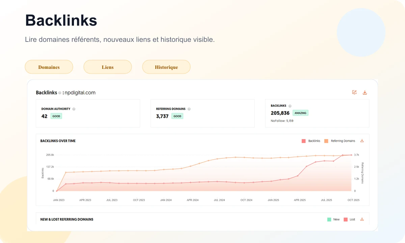Screen dimensions: 405x243
Task: Click the NEW & LOST REFERRING DOMAINS heading
Action: tap(67, 219)
